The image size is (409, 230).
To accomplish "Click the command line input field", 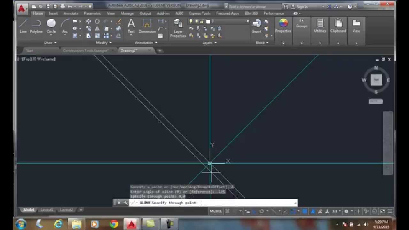I will point(212,203).
